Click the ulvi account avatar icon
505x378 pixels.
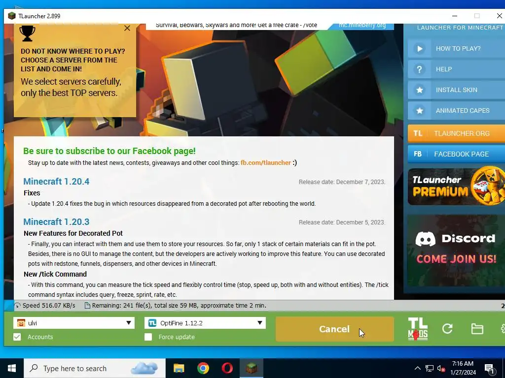(x=21, y=323)
